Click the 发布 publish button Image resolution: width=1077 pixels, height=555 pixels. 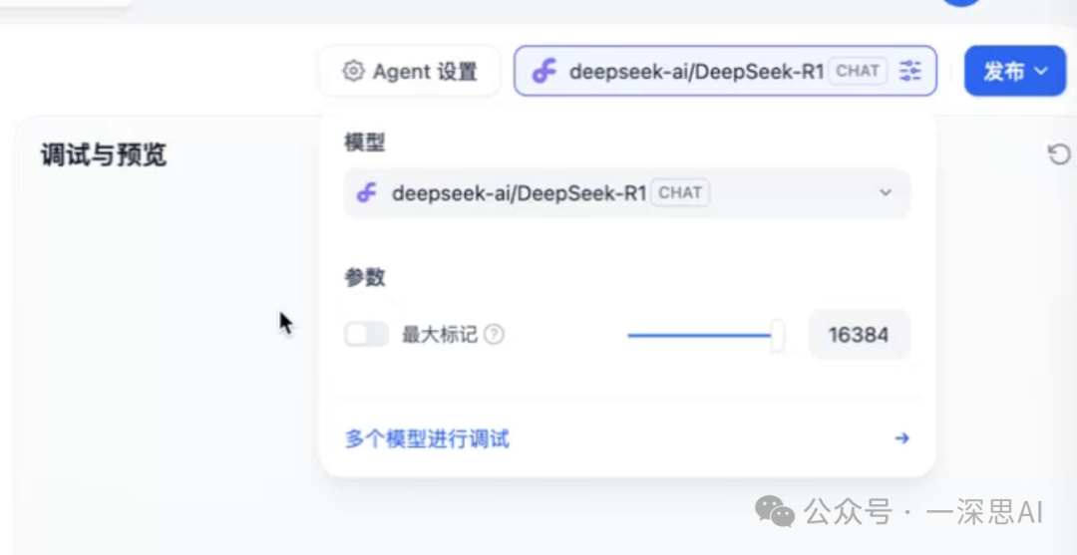(1015, 71)
